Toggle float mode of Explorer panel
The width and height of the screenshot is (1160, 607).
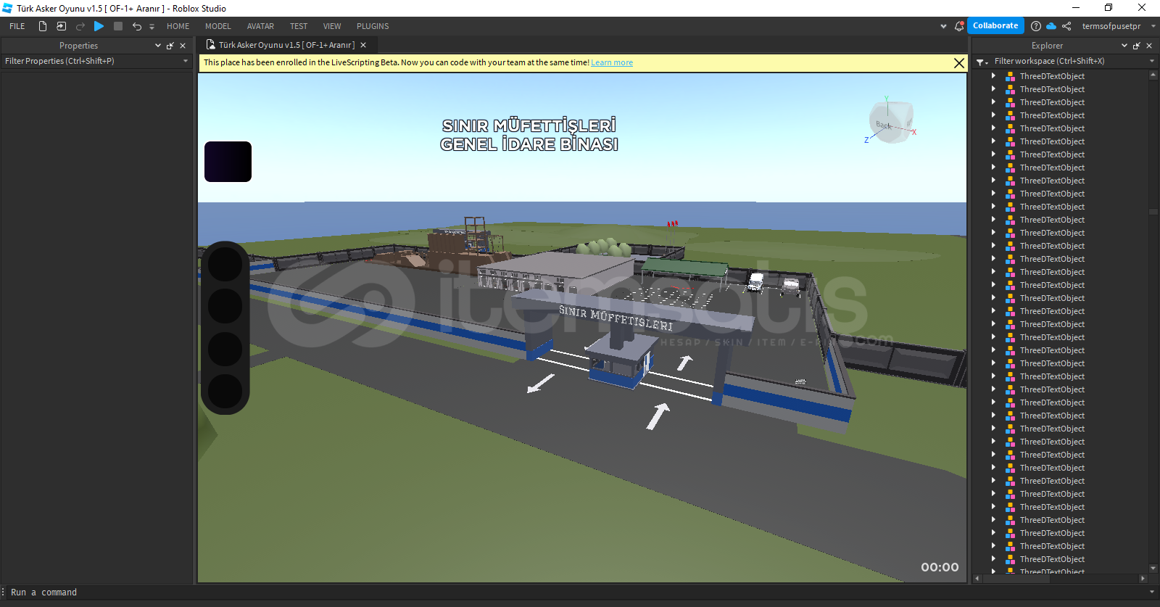pyautogui.click(x=1137, y=46)
